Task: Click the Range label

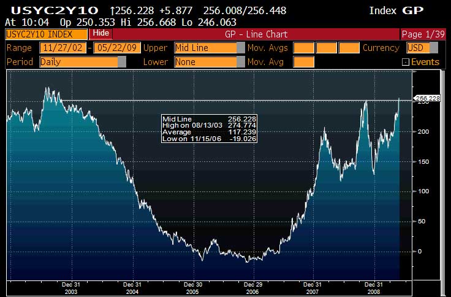Action: 19,48
